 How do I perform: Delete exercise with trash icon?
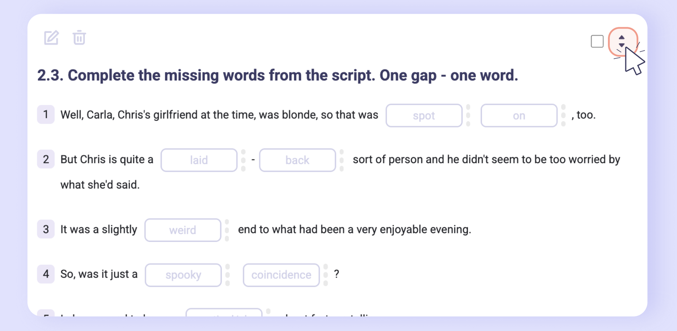[79, 37]
